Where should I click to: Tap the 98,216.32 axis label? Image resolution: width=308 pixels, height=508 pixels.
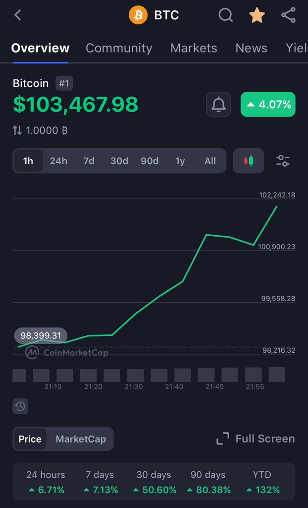[279, 351]
